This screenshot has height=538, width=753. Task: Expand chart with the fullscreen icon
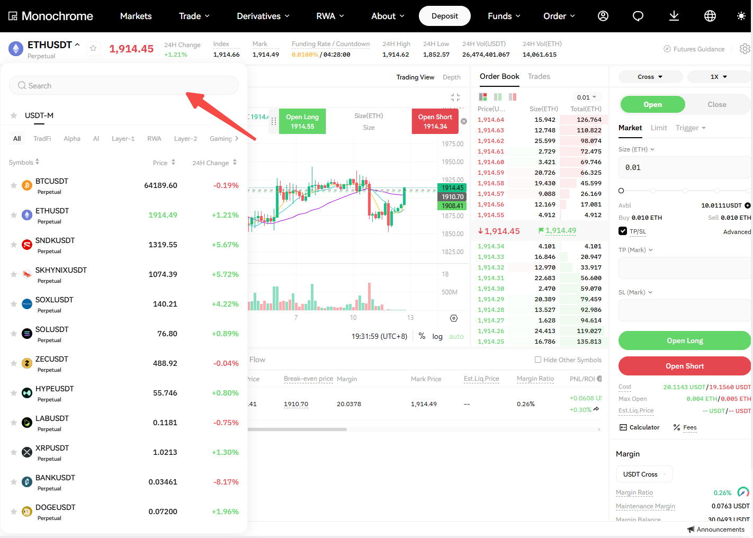pyautogui.click(x=455, y=97)
